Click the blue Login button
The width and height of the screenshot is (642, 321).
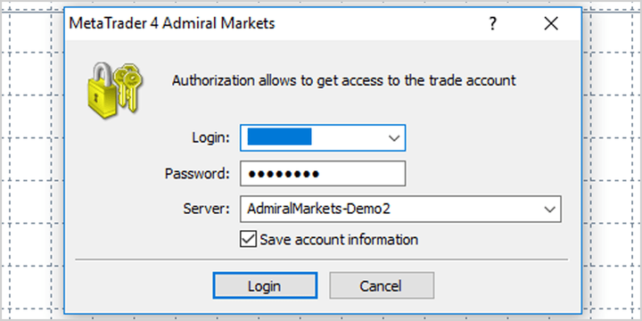pyautogui.click(x=265, y=285)
